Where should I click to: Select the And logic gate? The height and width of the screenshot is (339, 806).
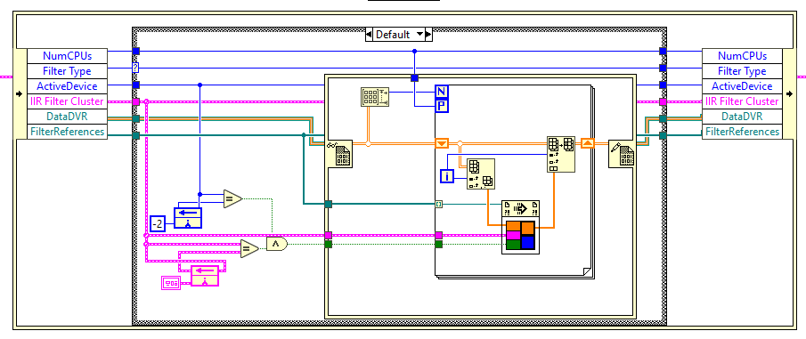(x=277, y=244)
